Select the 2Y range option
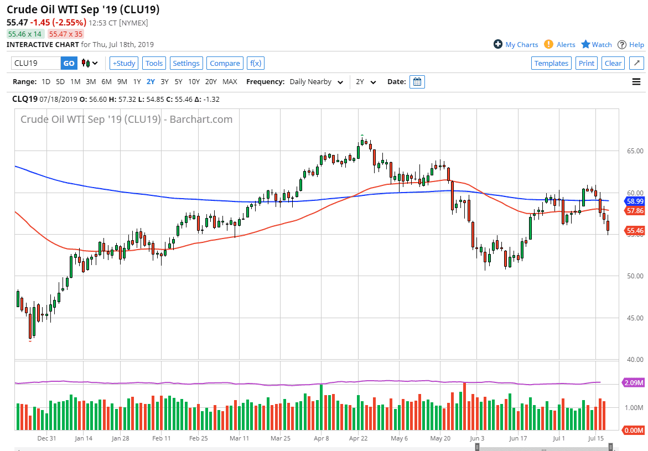This screenshot has height=451, width=648. [x=150, y=81]
